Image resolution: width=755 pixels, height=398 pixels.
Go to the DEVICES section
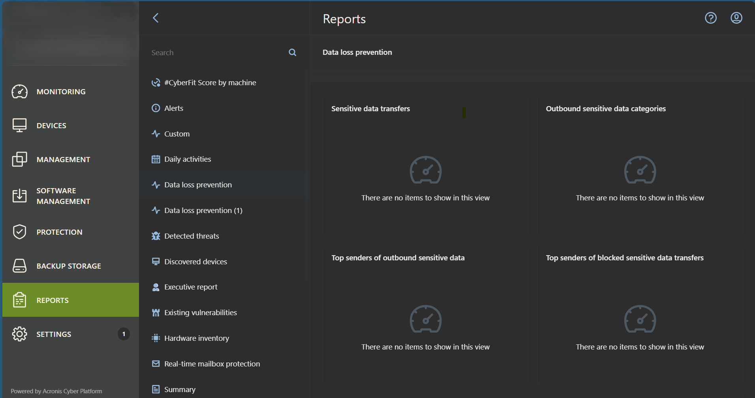point(71,125)
